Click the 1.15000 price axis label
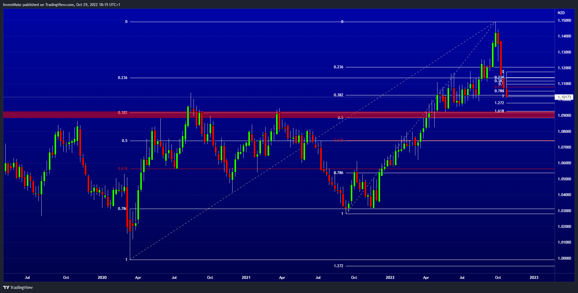Screen dimensions: 578x293 tap(564, 20)
